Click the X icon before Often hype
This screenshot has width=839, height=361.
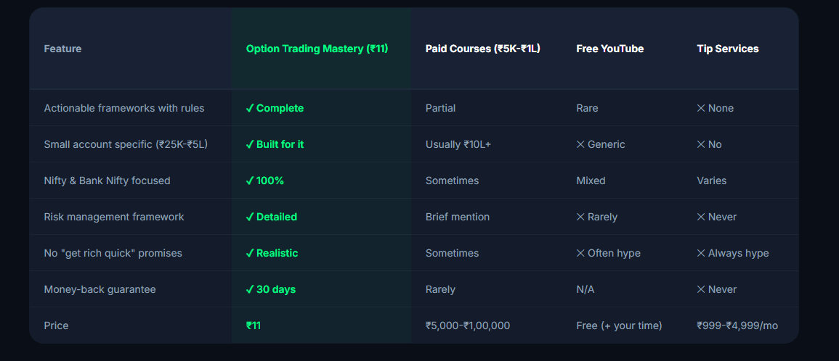pyautogui.click(x=580, y=254)
